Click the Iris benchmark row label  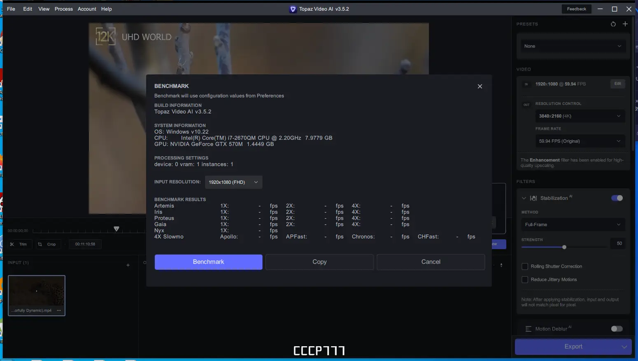(x=158, y=212)
